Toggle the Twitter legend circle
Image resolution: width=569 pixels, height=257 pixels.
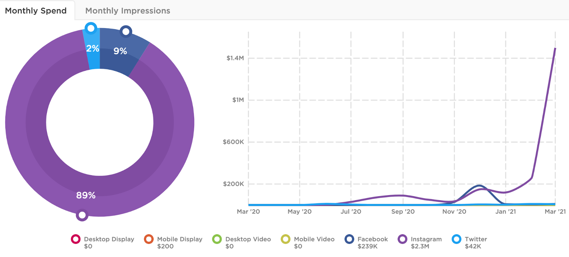click(x=457, y=239)
